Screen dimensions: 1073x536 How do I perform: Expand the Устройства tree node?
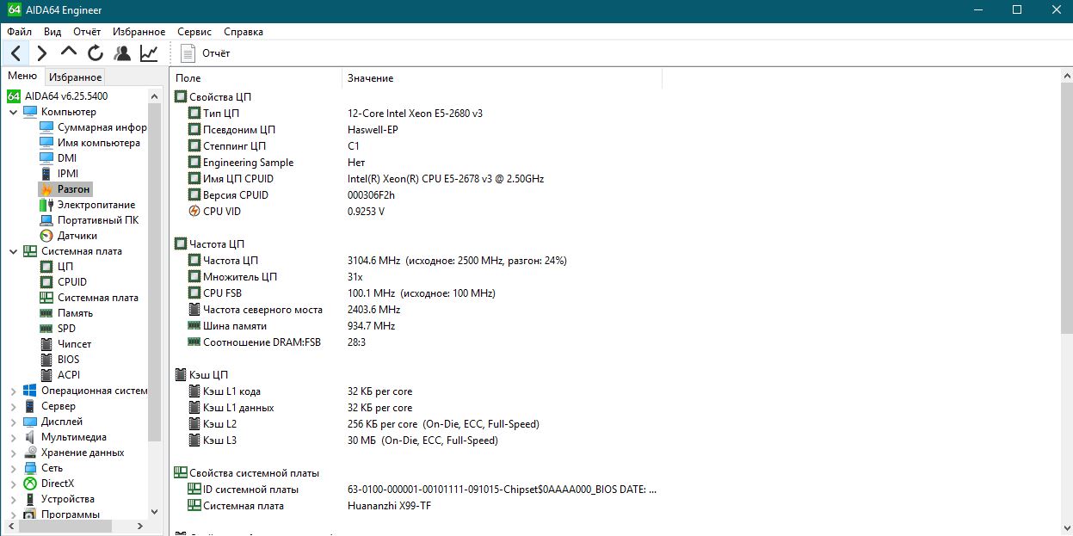13,499
